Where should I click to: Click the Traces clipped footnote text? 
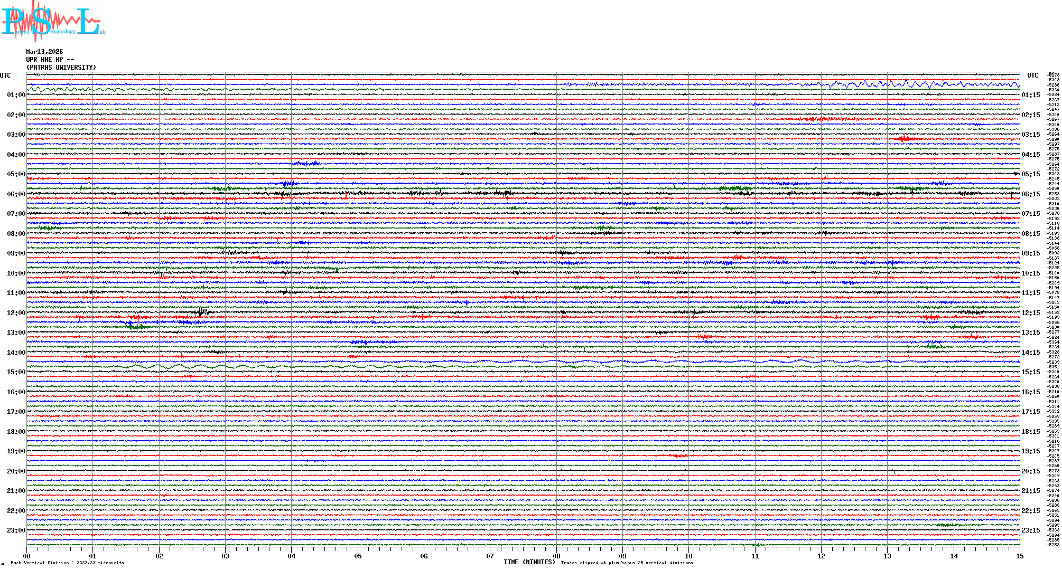[x=627, y=563]
